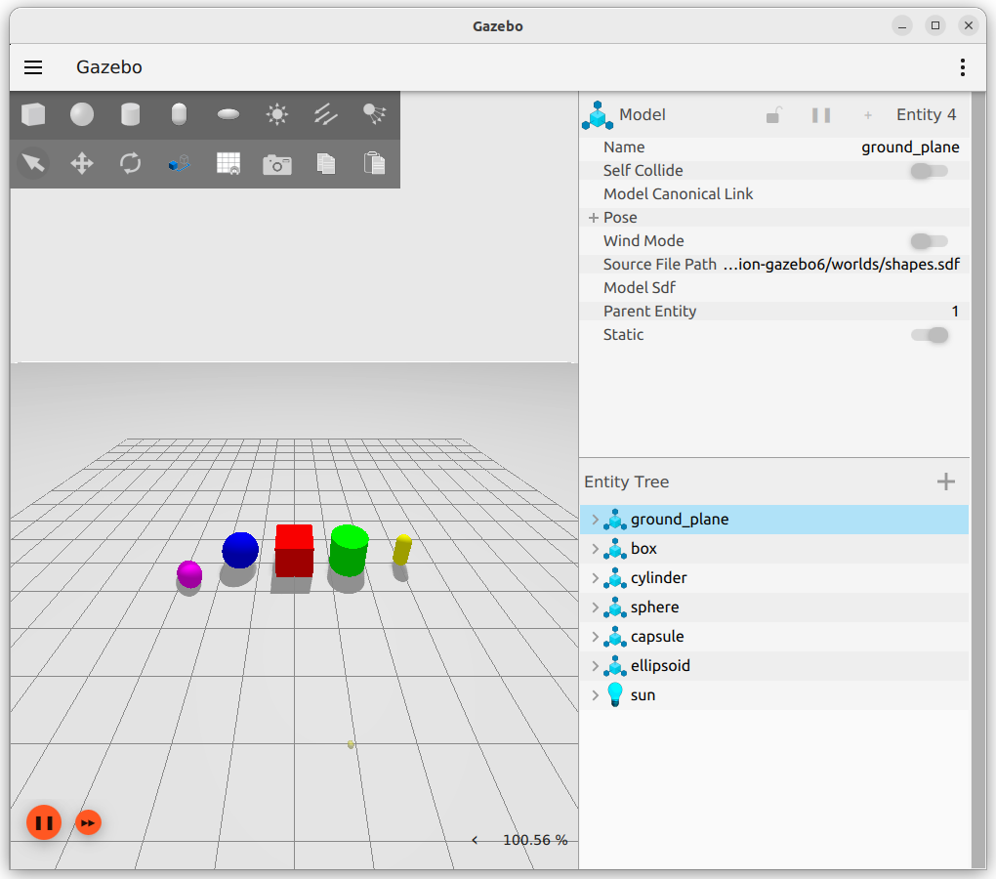Insert a box shape from toolbar
Viewport: 996px width, 879px height.
(x=33, y=115)
